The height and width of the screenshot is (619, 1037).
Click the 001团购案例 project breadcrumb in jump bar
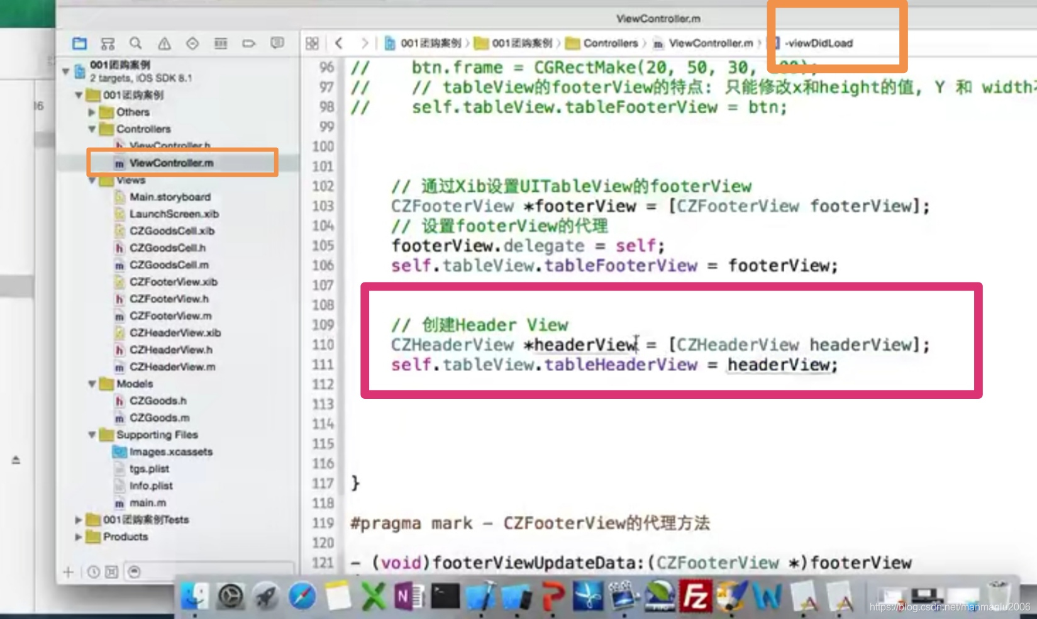click(423, 43)
